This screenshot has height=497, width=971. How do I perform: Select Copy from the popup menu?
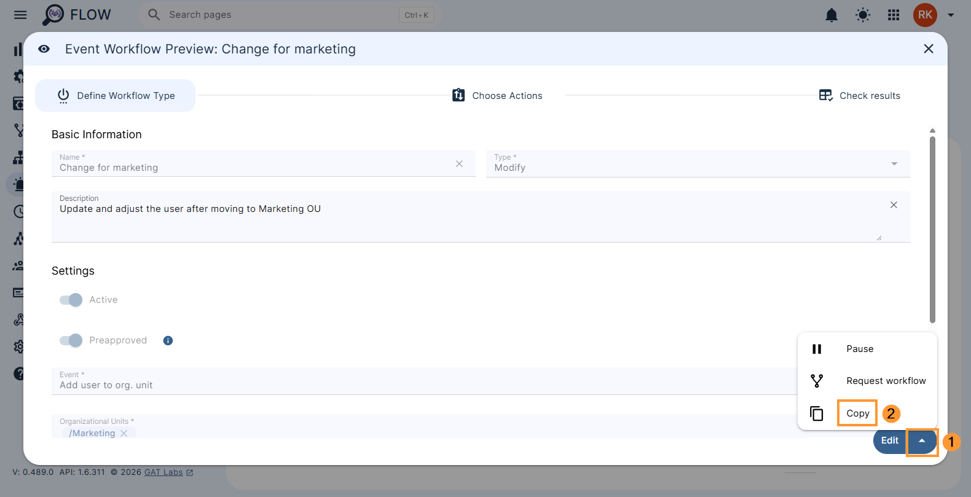(867, 413)
